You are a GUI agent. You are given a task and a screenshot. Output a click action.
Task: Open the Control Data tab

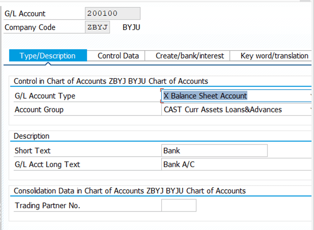point(118,56)
